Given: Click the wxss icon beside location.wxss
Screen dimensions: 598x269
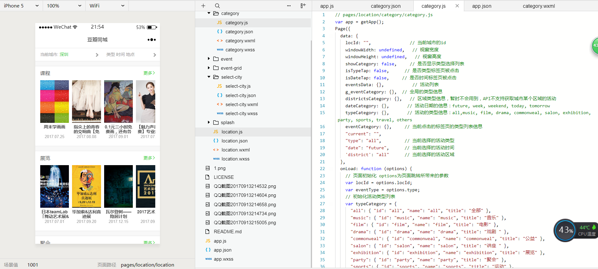Looking at the screenshot, I should 216,159.
